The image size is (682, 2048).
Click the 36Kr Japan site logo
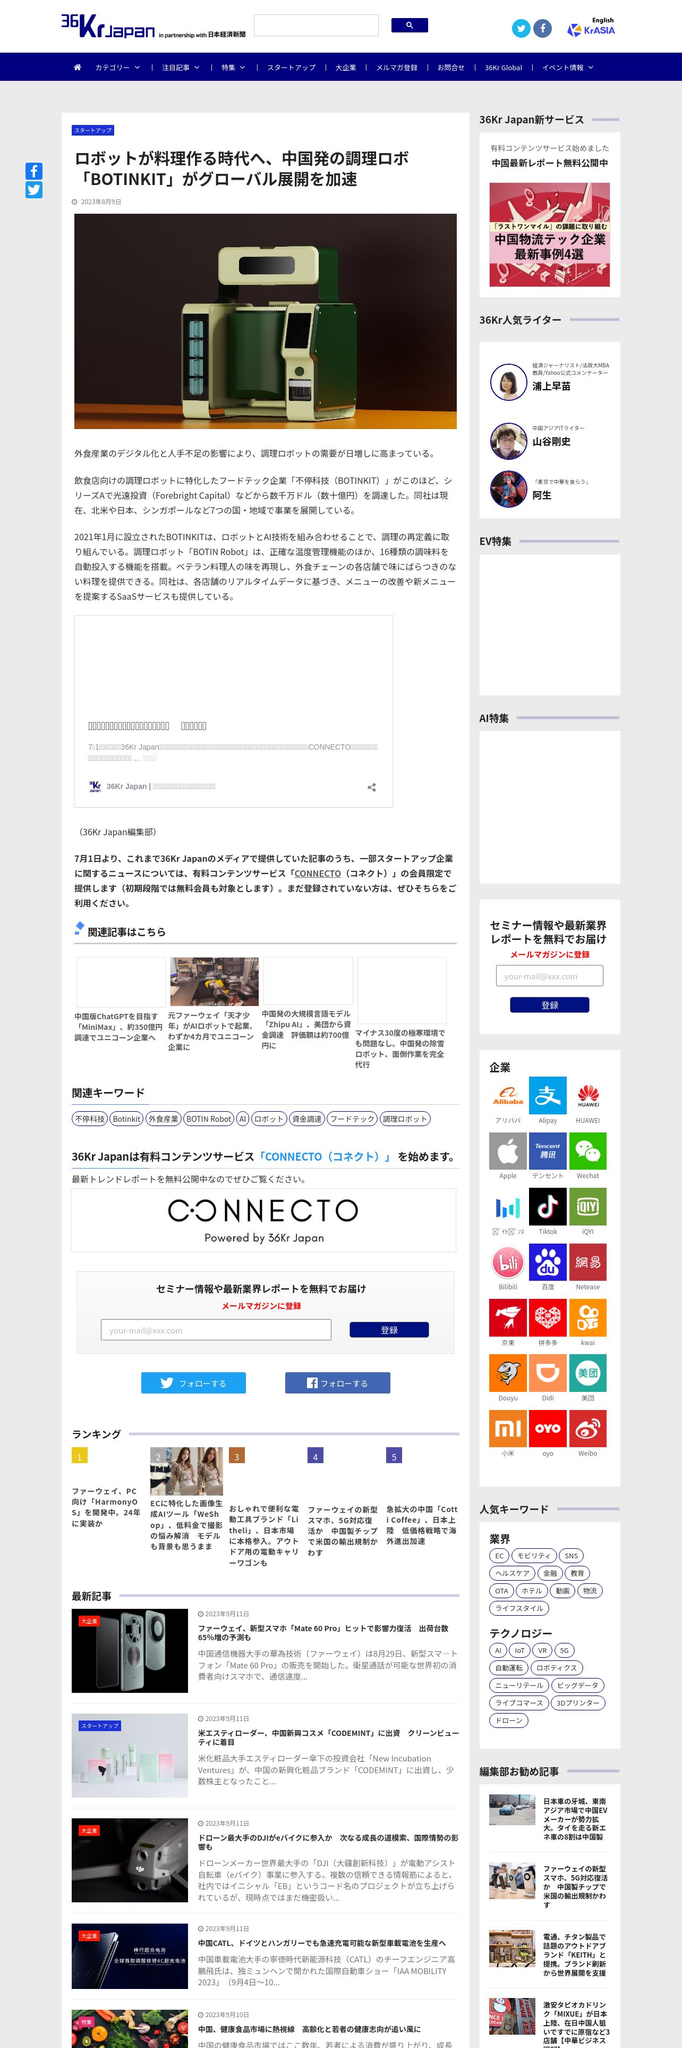(108, 26)
